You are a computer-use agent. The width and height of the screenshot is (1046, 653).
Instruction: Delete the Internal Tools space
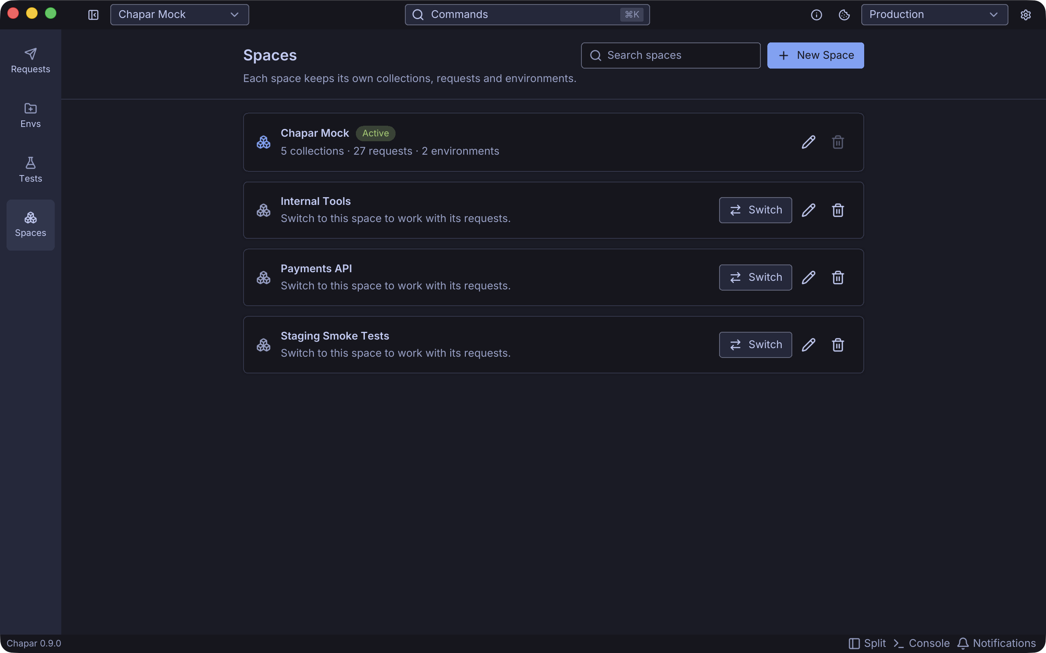[838, 210]
